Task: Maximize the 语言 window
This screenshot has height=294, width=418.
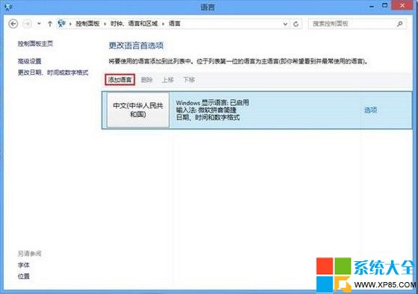Action: click(384, 5)
